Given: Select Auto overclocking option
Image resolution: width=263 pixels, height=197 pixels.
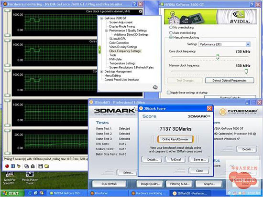Looking at the screenshot, I should coord(171,32).
